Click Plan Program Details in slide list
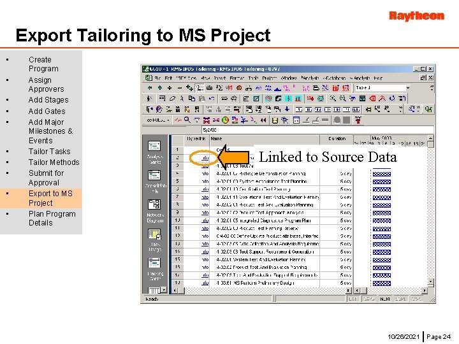 point(52,219)
